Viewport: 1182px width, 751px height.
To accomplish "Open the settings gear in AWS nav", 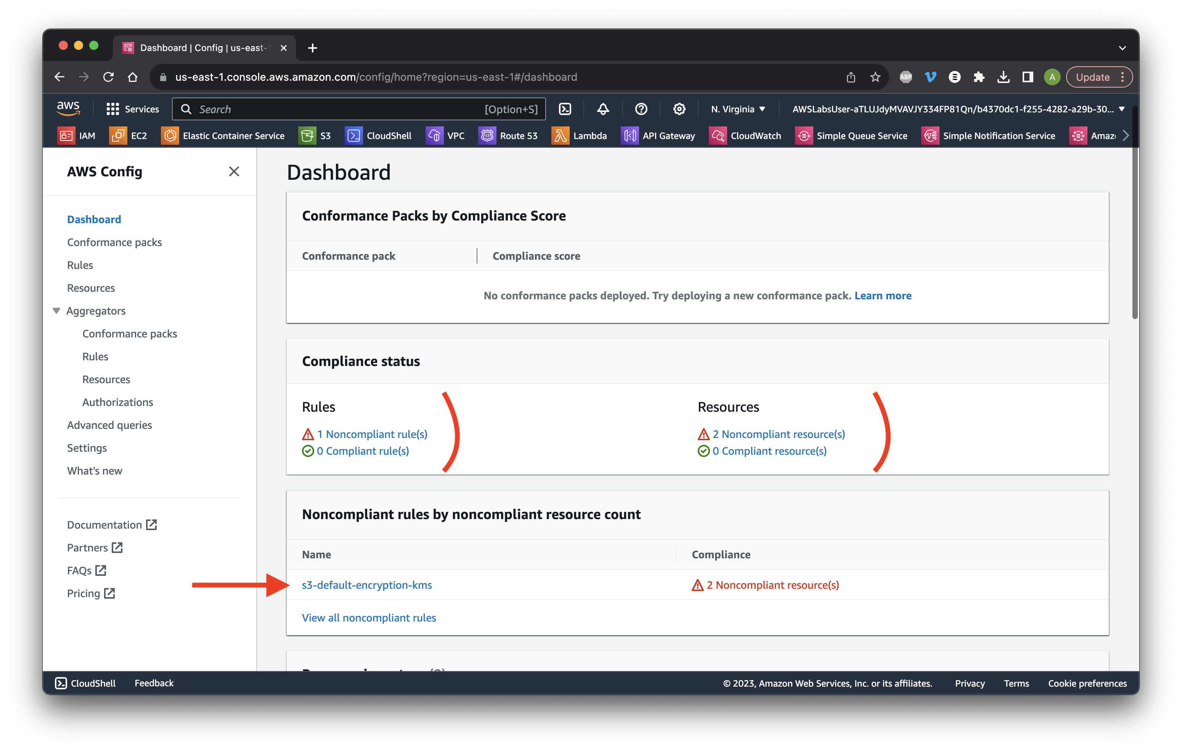I will click(679, 109).
